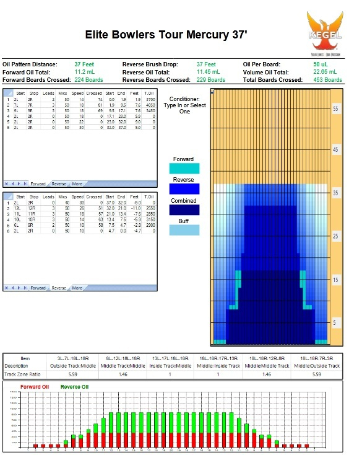Click the T.Oil cell showing 2550
349x455 pixels.
click(149, 208)
